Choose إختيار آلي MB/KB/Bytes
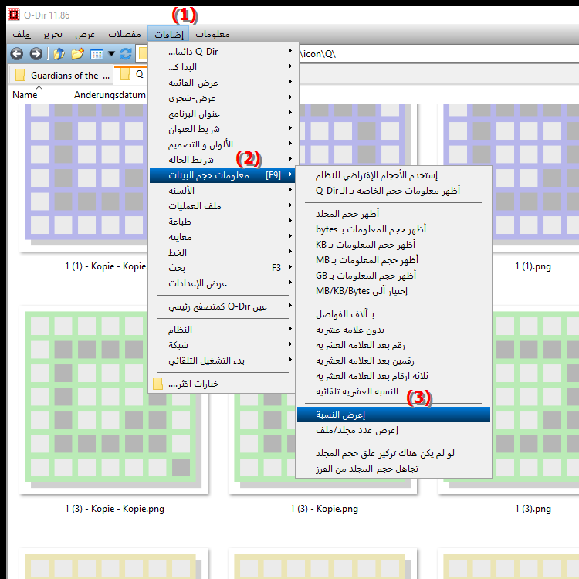Image resolution: width=579 pixels, height=579 pixels. pyautogui.click(x=394, y=291)
